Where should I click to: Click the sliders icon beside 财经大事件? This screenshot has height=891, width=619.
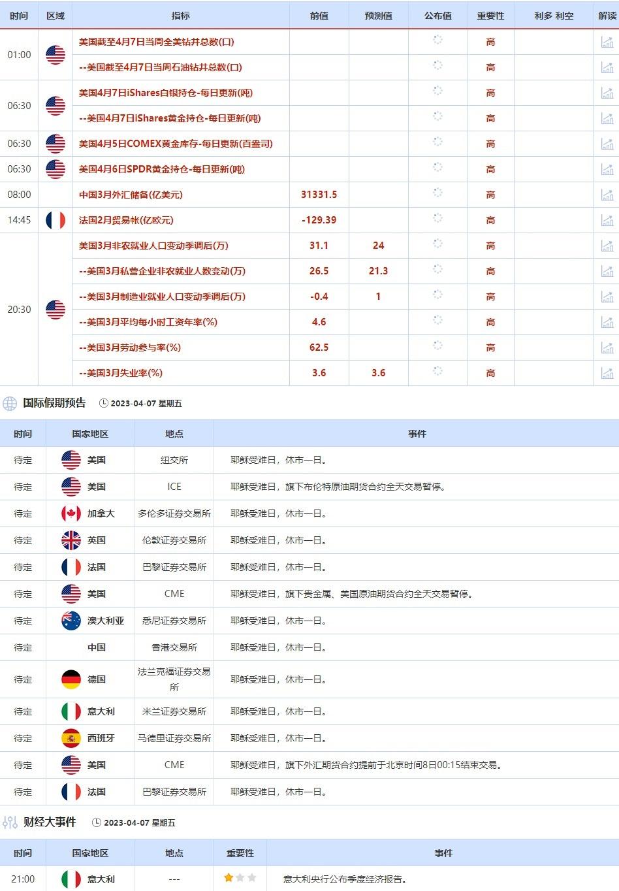click(x=10, y=822)
